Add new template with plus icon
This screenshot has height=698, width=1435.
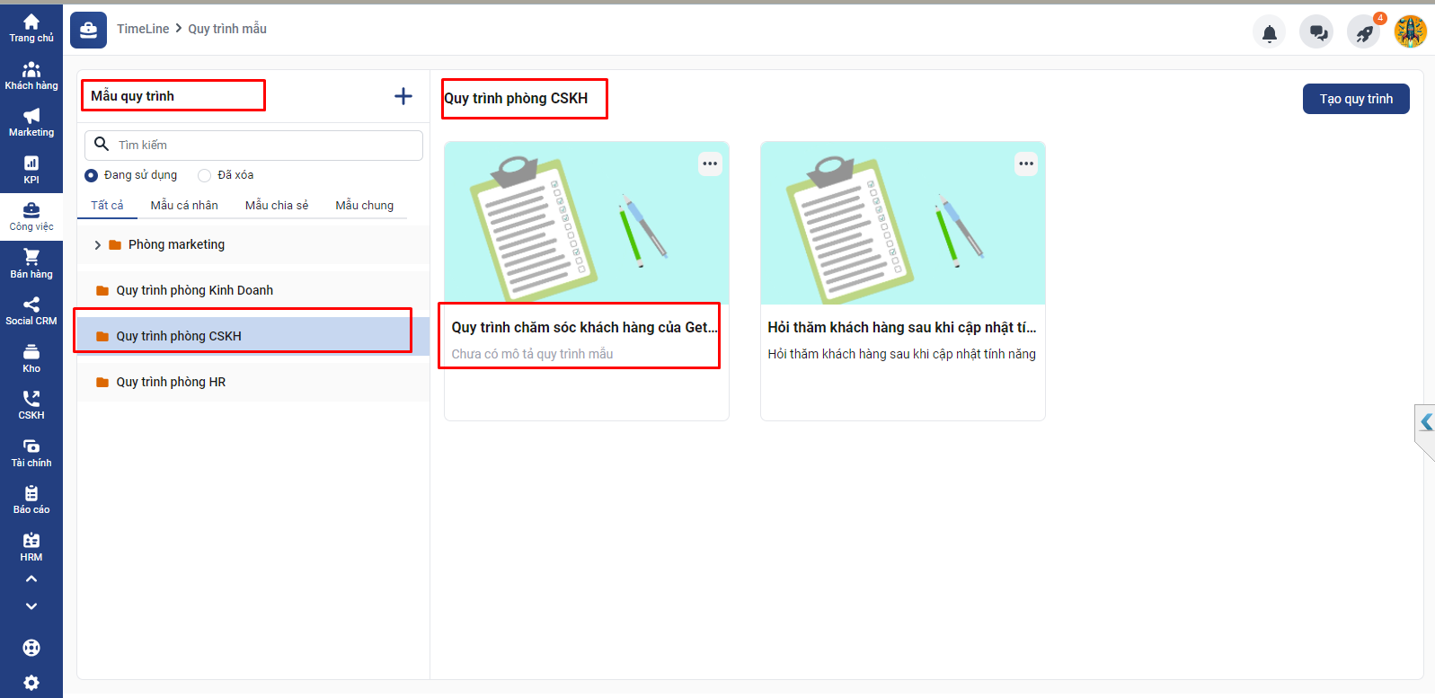[403, 96]
